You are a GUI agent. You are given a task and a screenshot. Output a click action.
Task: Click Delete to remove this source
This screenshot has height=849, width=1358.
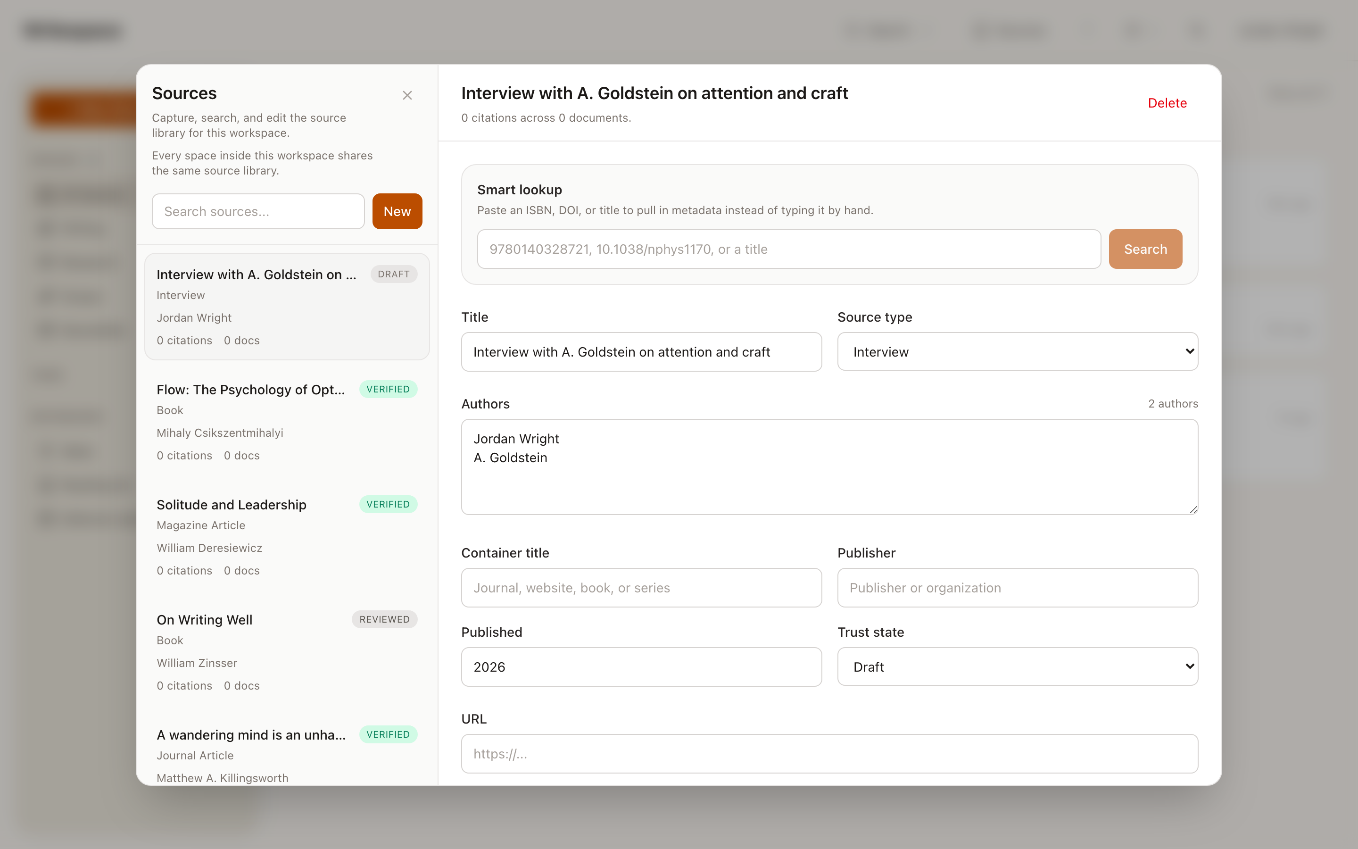1167,103
